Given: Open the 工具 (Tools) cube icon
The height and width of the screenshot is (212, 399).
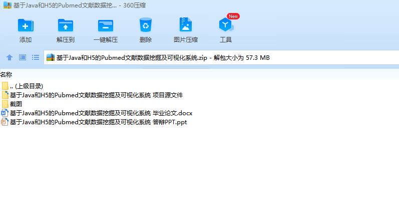Looking at the screenshot, I should point(226,25).
